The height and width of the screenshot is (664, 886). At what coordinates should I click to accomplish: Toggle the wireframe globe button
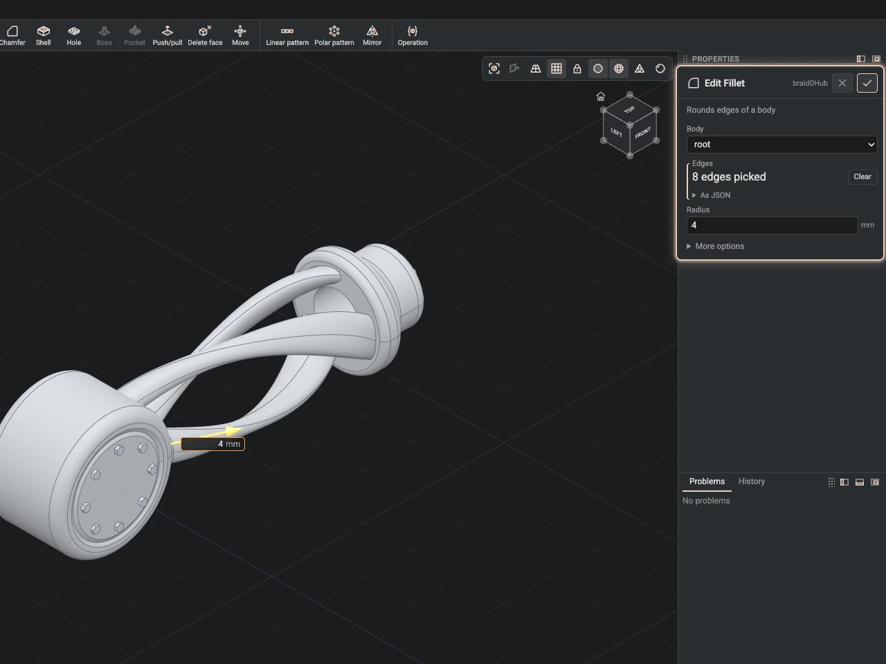pyautogui.click(x=619, y=68)
